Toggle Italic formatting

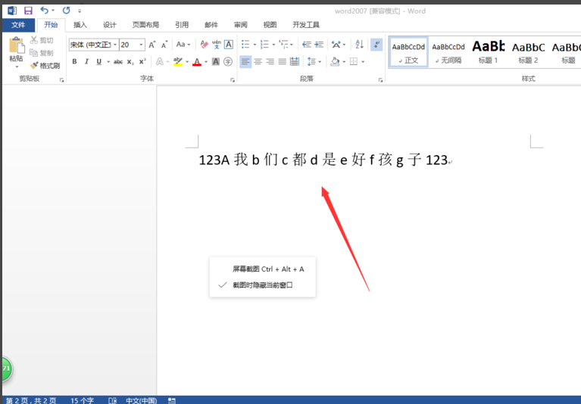point(86,61)
